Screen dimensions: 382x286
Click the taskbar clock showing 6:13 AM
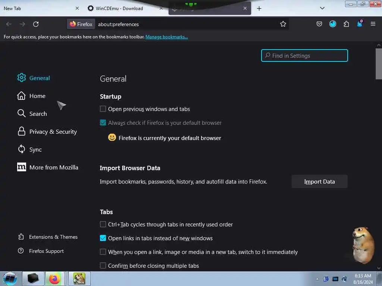pyautogui.click(x=363, y=279)
